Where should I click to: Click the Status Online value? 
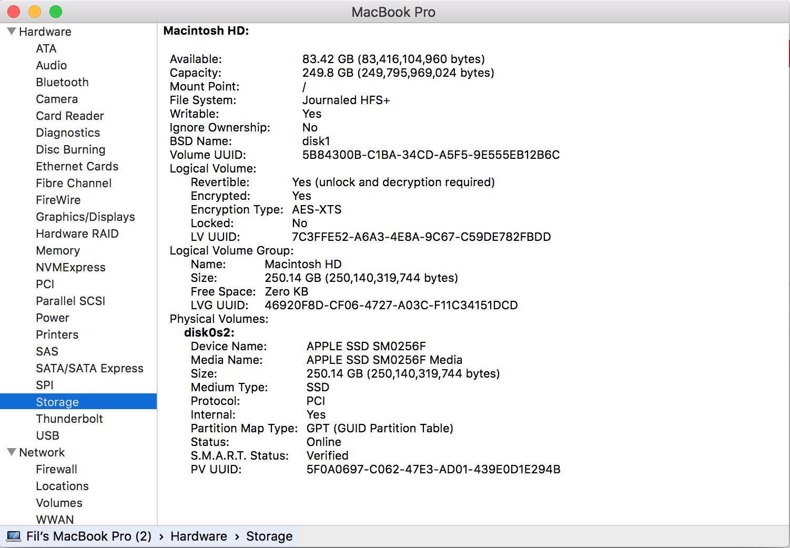click(x=324, y=442)
